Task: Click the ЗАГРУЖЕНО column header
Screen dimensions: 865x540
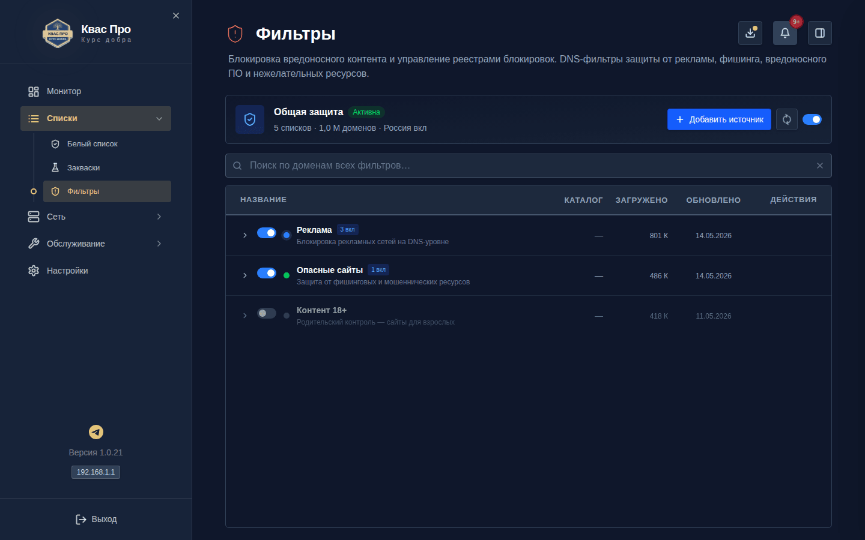Action: pos(642,200)
